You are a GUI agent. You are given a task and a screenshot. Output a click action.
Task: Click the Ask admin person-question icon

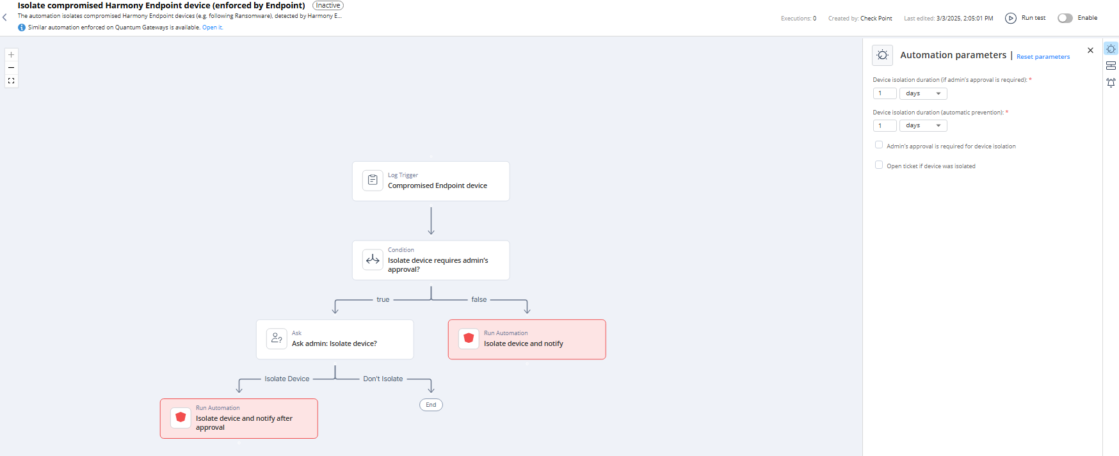277,338
